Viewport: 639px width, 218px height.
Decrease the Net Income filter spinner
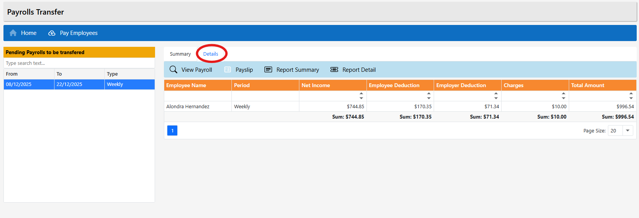362,98
